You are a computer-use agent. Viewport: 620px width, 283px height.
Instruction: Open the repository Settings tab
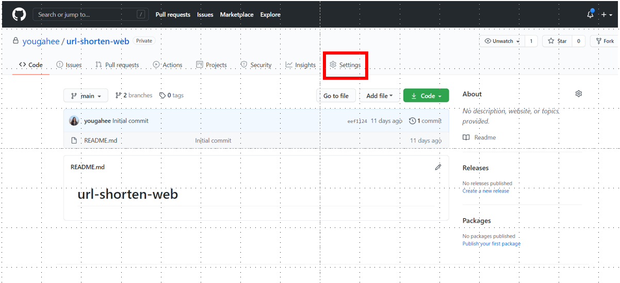coord(346,65)
